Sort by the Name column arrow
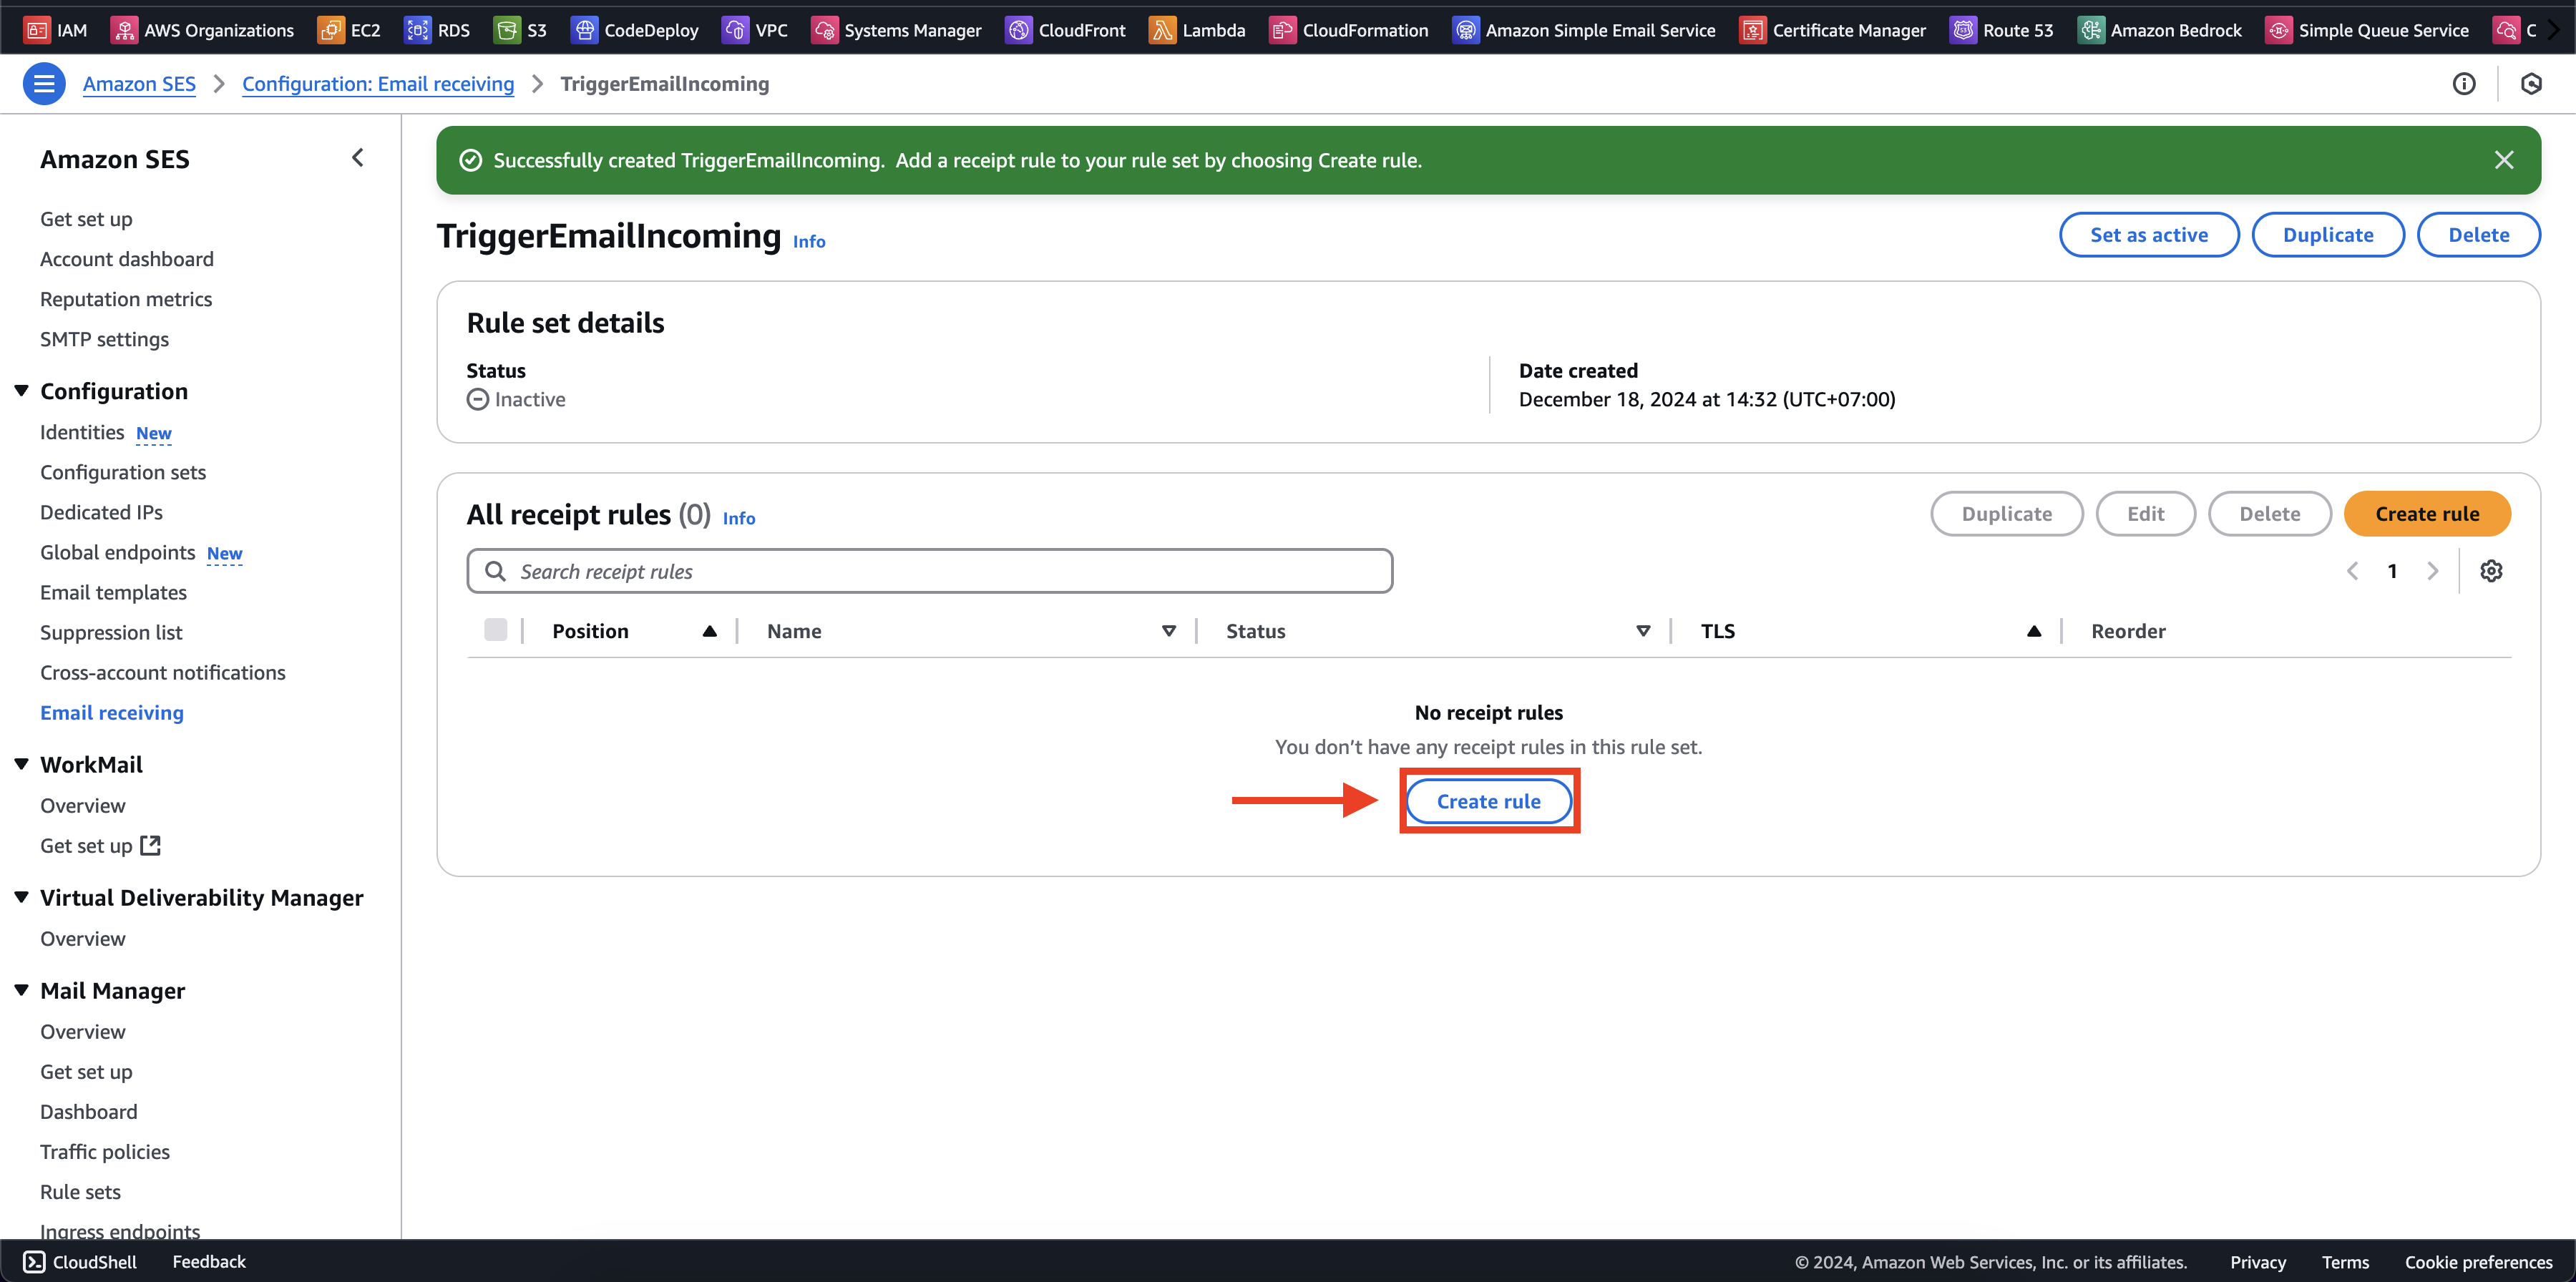 [x=1168, y=631]
